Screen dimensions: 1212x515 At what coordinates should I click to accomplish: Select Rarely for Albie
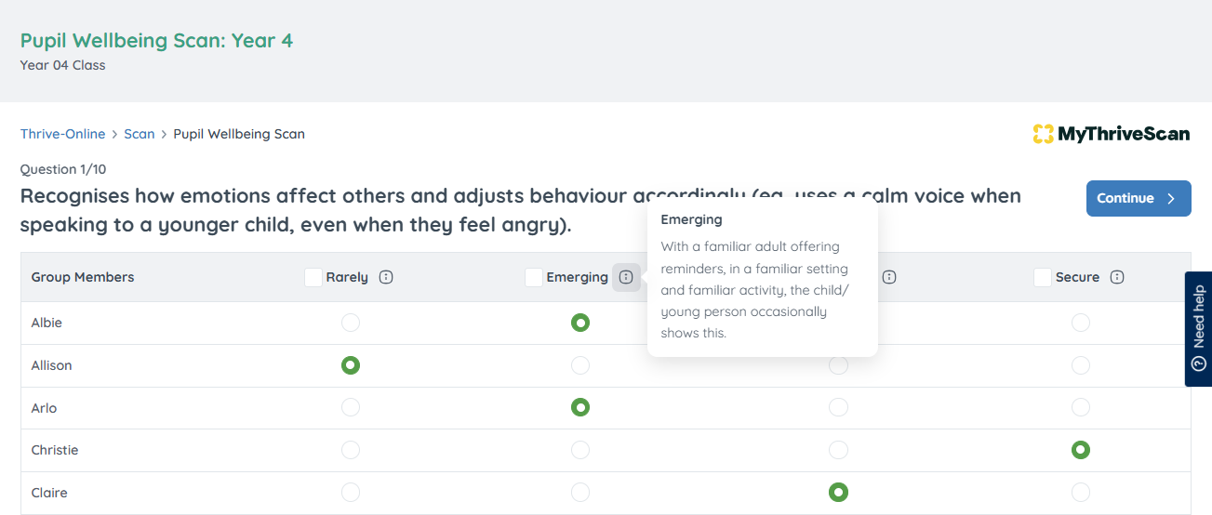350,323
